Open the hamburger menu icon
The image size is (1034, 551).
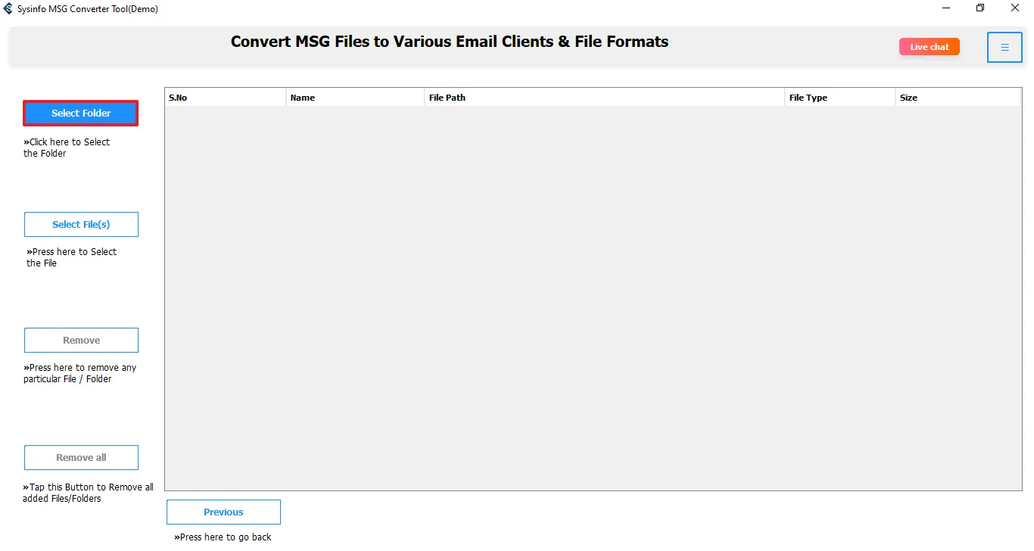[x=1004, y=48]
